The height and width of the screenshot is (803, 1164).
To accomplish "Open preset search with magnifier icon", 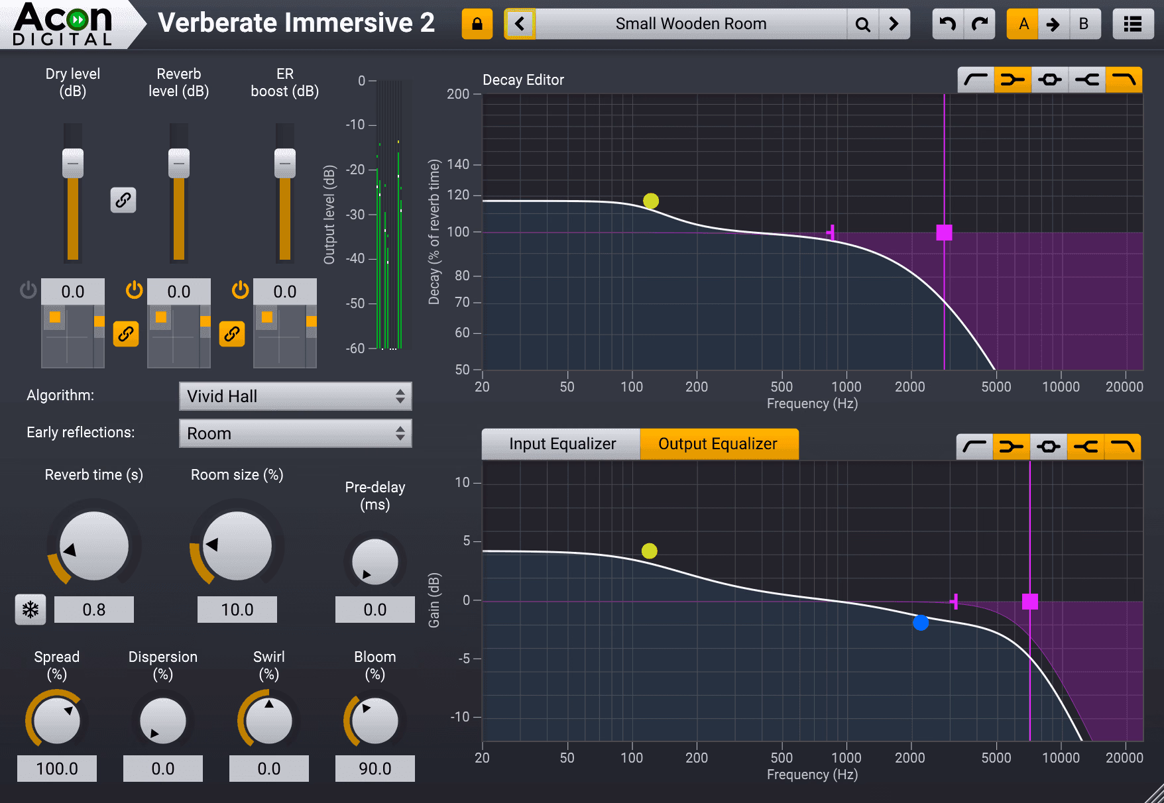I will [862, 25].
